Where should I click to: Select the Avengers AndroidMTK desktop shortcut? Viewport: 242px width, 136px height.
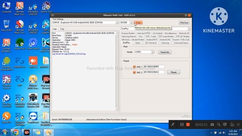click(6, 64)
